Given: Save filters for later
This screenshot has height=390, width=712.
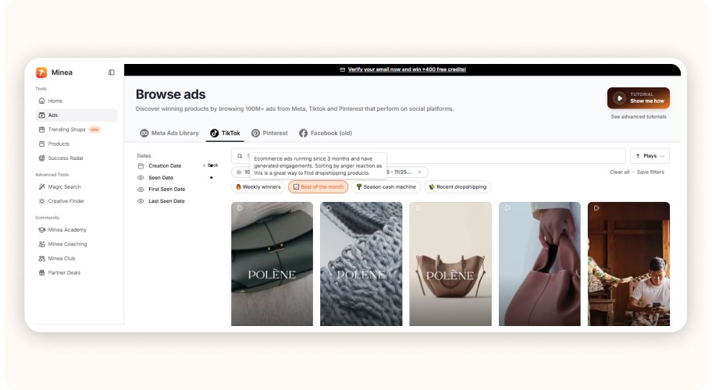Looking at the screenshot, I should 650,172.
